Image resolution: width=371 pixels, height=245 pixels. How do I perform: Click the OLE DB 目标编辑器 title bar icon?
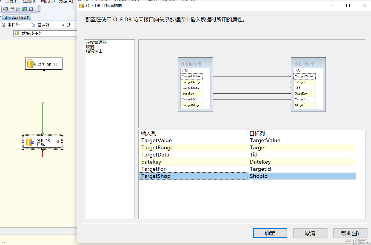click(x=81, y=5)
